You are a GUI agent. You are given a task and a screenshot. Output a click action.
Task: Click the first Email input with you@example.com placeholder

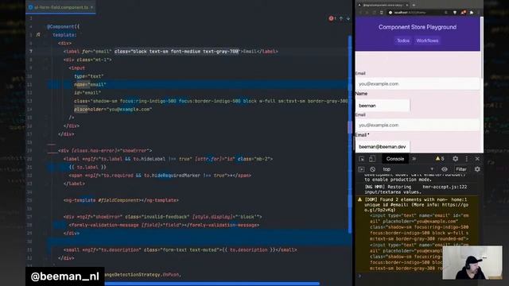(418, 83)
